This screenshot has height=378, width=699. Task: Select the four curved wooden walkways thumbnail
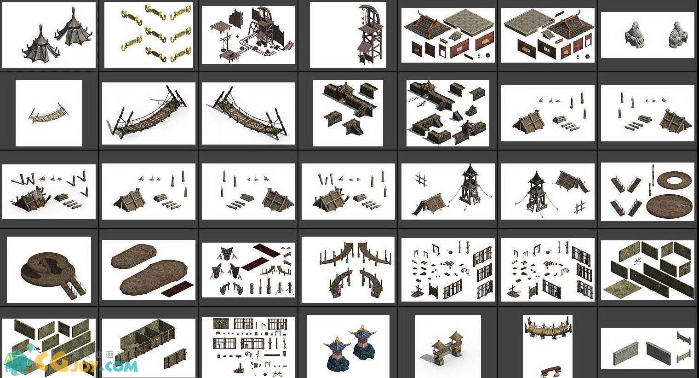coord(348,270)
